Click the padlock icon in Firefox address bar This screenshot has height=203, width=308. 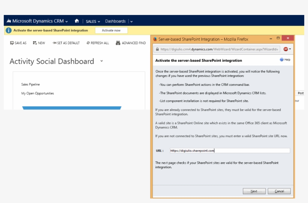coord(157,49)
